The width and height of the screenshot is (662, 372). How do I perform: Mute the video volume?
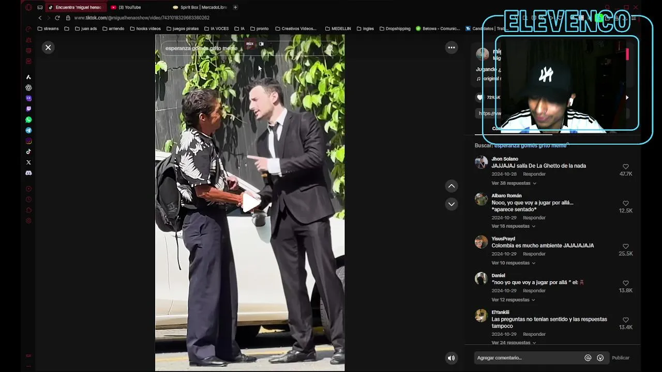point(452,358)
